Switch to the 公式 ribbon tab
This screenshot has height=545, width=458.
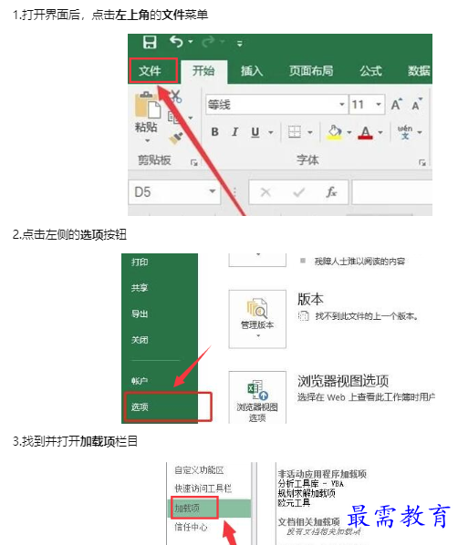pyautogui.click(x=370, y=71)
